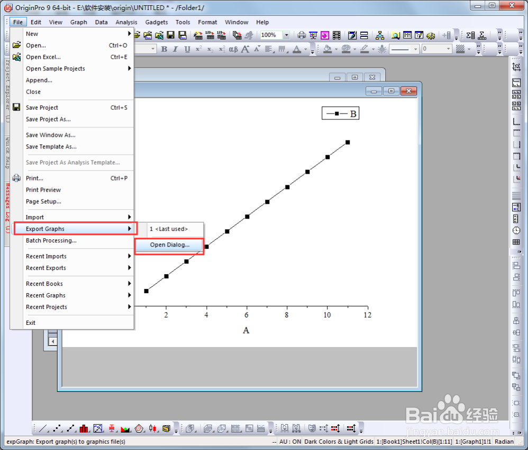Open the Format menu
This screenshot has width=528, height=450.
click(x=207, y=22)
